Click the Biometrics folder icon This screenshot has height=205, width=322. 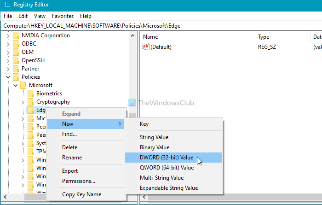pos(31,94)
